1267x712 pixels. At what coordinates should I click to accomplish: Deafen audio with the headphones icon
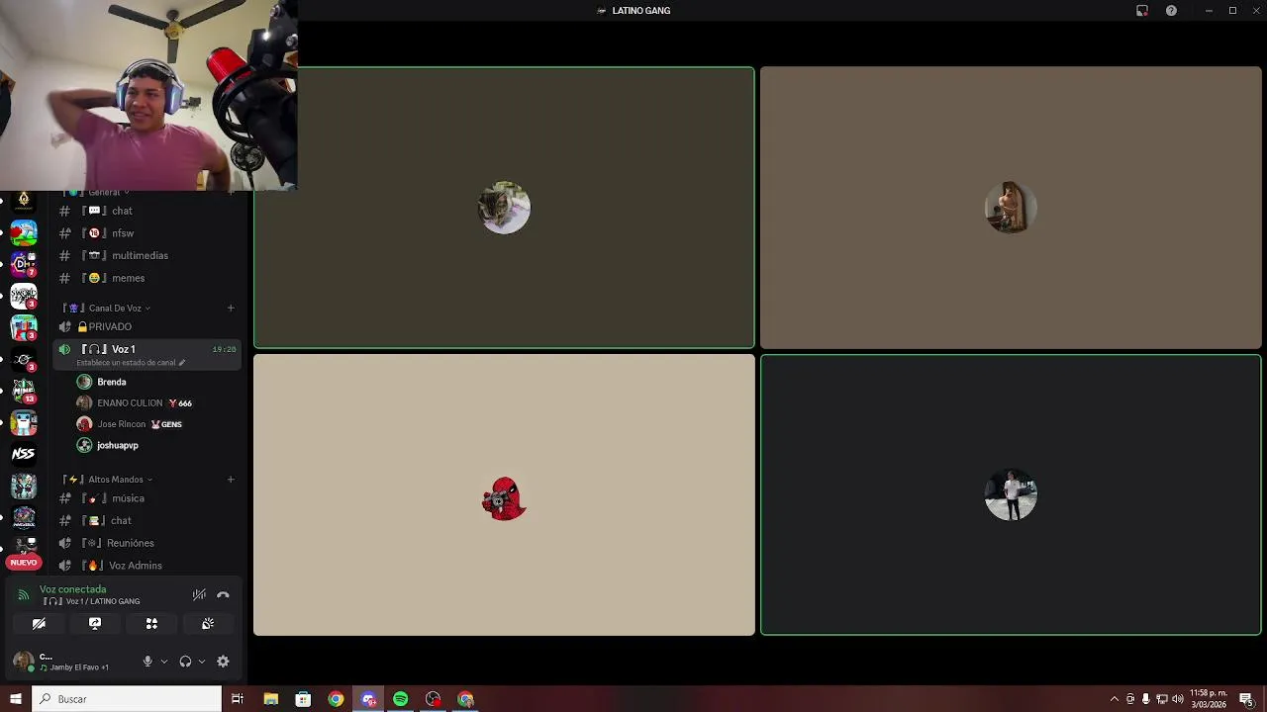click(x=185, y=662)
